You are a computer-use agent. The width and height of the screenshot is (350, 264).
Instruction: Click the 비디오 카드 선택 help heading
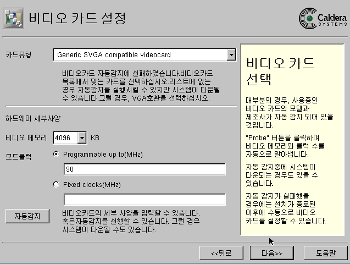[x=280, y=71]
